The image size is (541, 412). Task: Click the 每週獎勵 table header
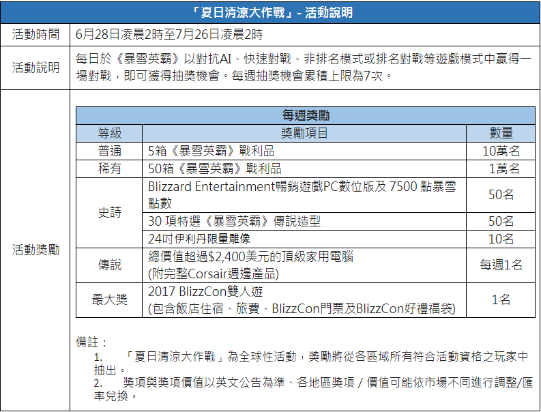(306, 115)
